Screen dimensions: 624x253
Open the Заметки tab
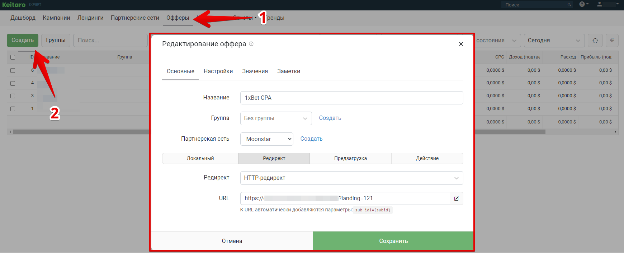[289, 71]
